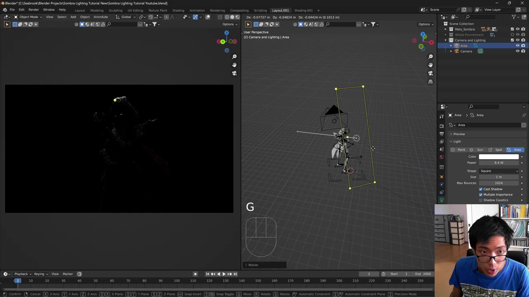Disable Camera object in renders
Viewport: 529px width, 297px height.
523,51
